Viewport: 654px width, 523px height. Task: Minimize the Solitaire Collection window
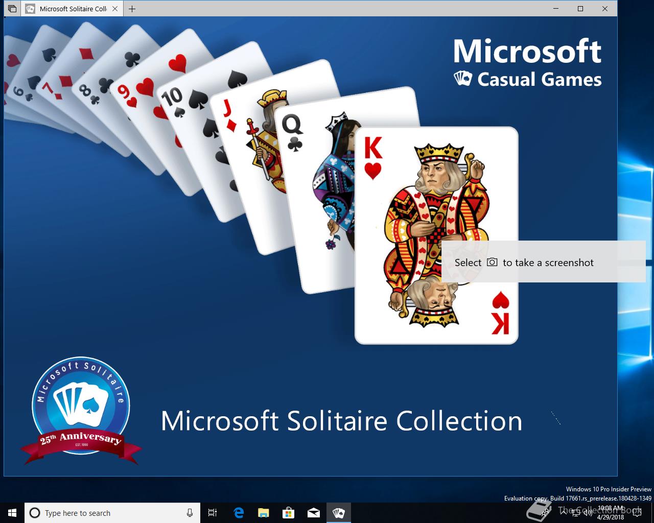click(556, 9)
